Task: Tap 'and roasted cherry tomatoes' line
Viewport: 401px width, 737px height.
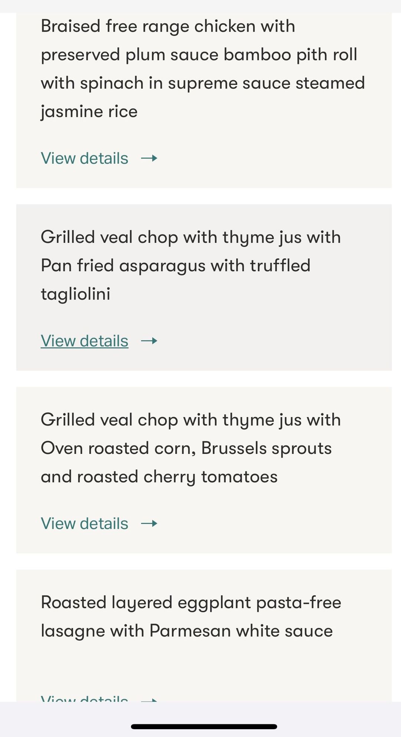Action: [x=159, y=477]
